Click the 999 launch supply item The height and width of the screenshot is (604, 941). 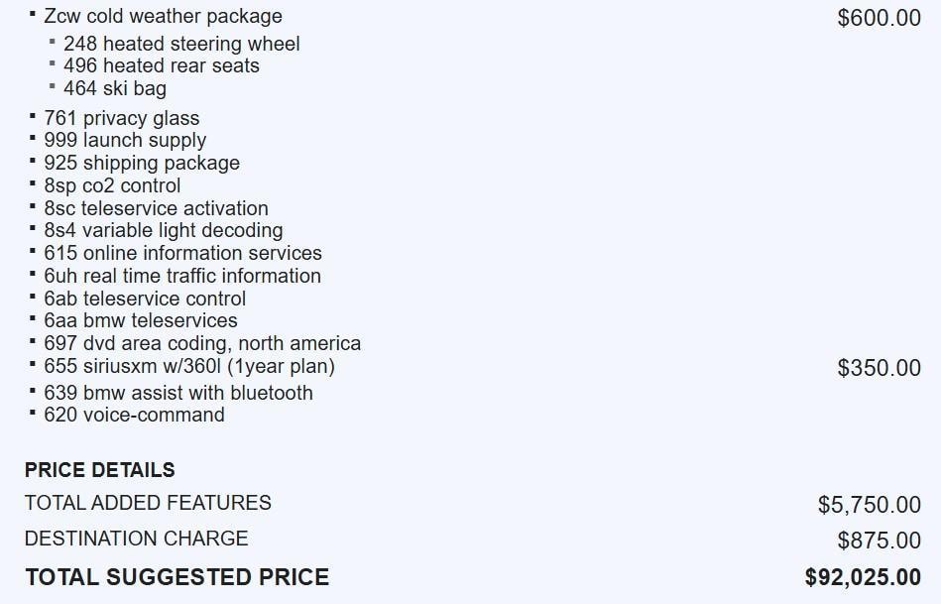click(x=125, y=141)
